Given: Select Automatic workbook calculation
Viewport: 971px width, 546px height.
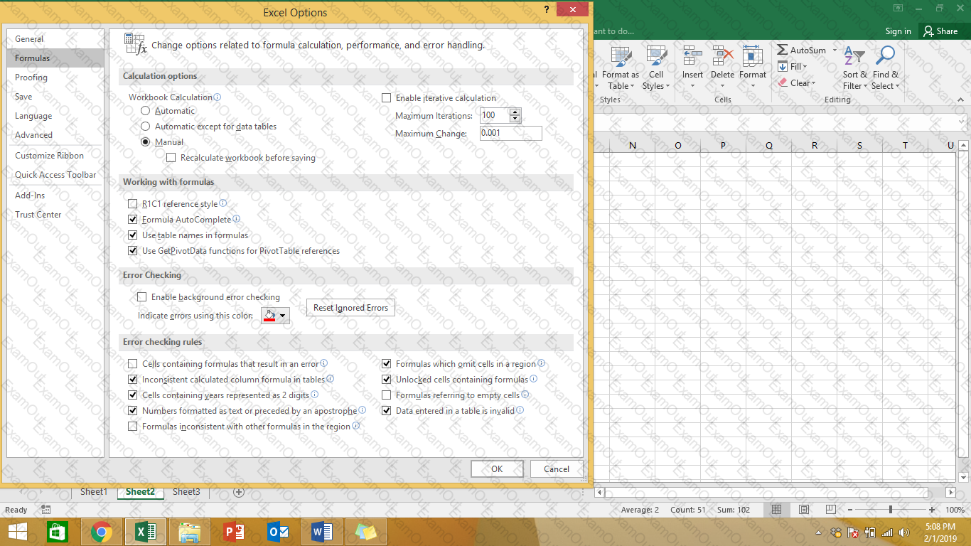Looking at the screenshot, I should [146, 111].
